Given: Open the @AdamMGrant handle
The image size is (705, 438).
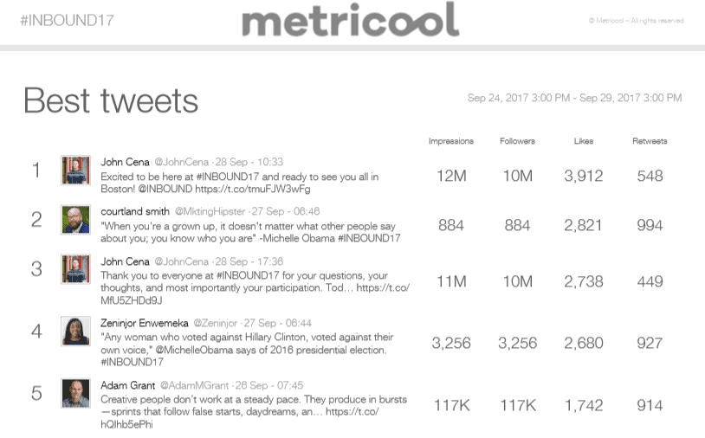Looking at the screenshot, I should (x=195, y=385).
